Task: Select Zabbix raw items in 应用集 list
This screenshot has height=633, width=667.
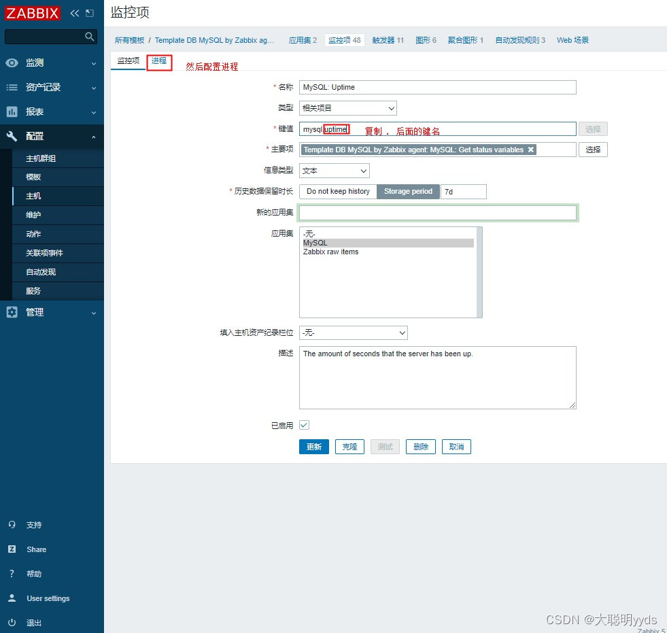Action: (x=388, y=252)
